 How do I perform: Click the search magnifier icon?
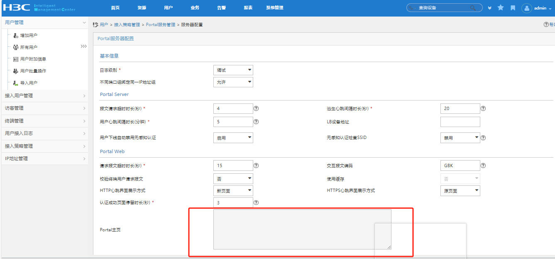pos(473,8)
